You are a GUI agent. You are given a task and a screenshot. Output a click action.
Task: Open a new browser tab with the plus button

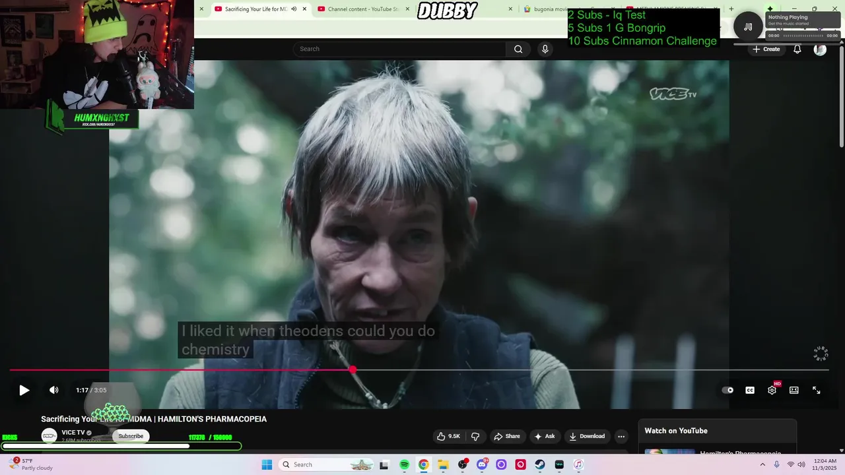click(731, 9)
